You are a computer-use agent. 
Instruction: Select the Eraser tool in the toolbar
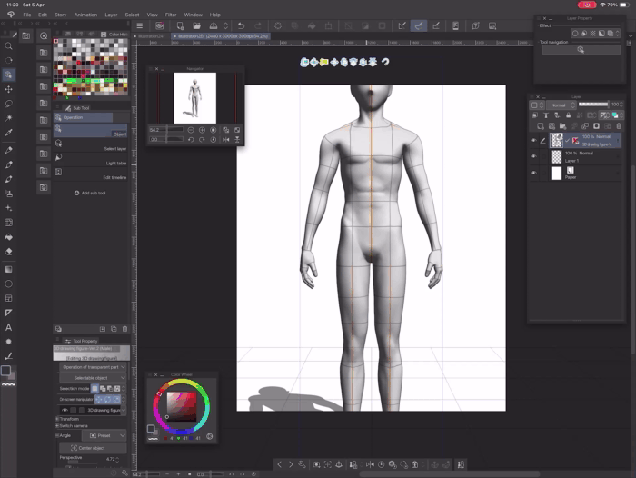pos(9,252)
